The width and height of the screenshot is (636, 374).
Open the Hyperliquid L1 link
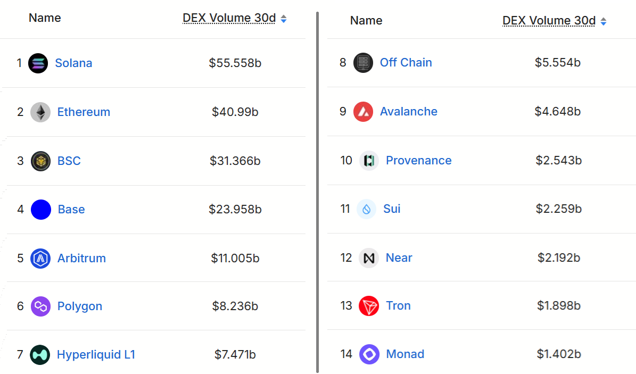coord(96,355)
